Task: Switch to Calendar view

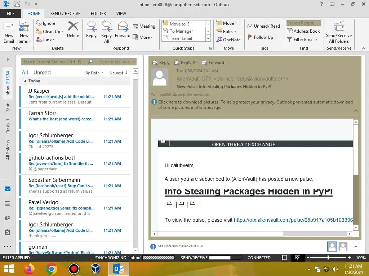Action: (8, 203)
